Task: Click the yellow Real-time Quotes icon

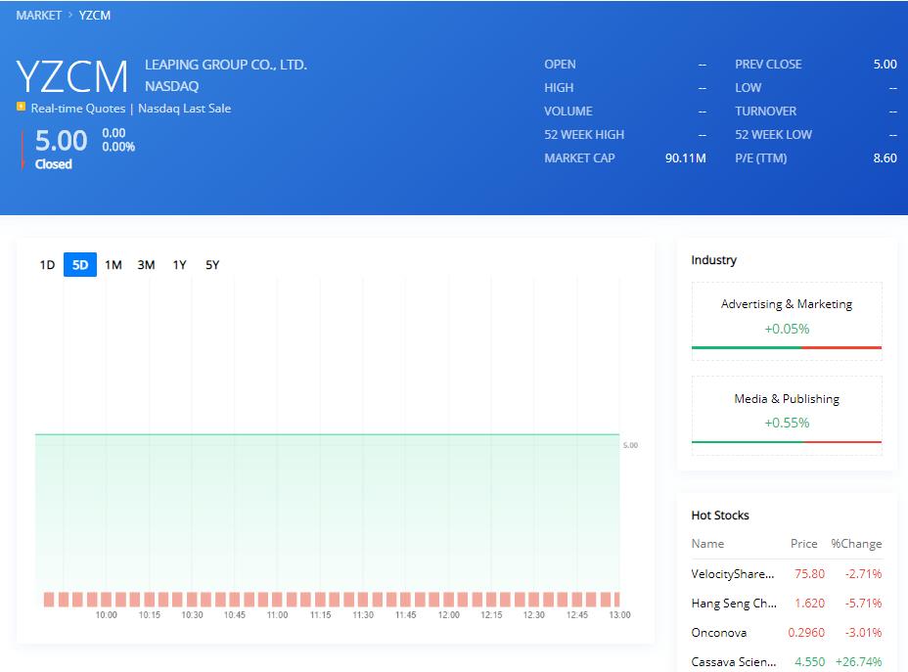Action: click(x=21, y=108)
